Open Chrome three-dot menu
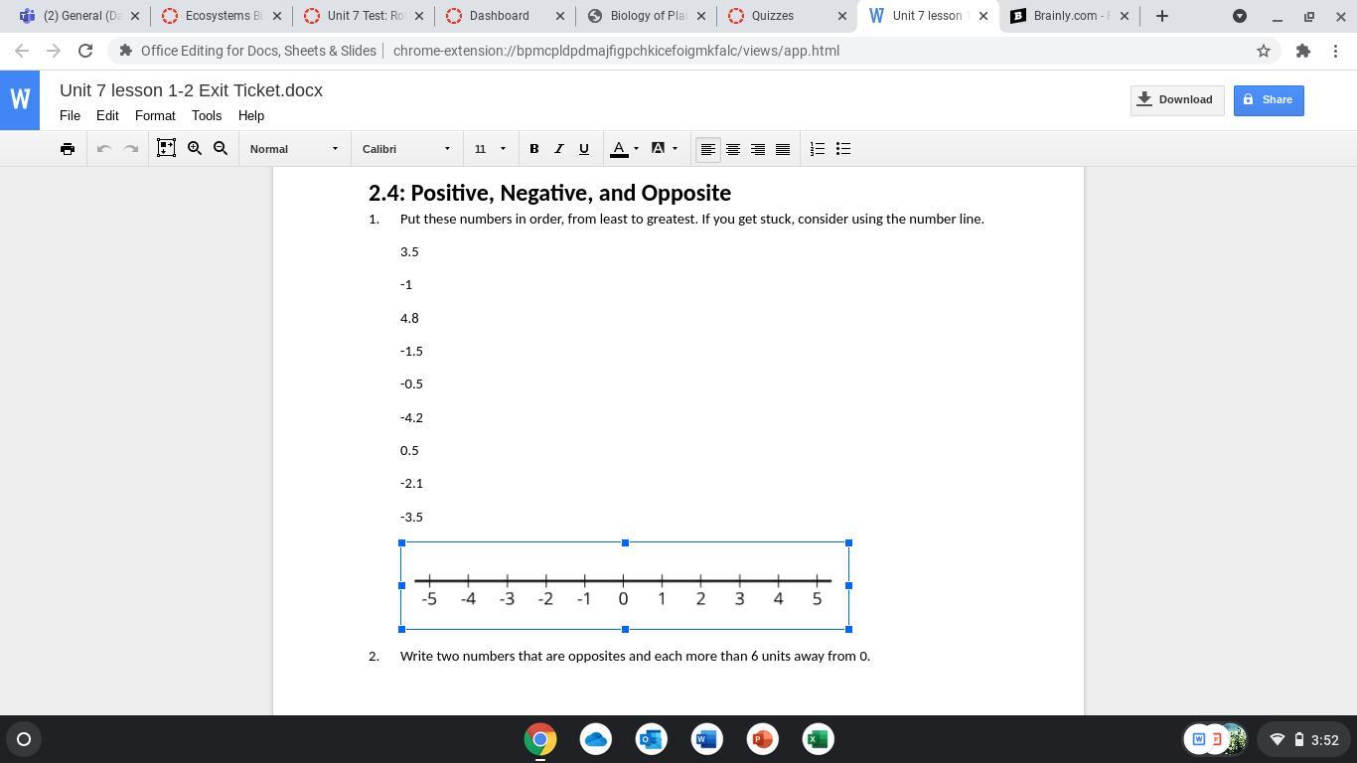The image size is (1357, 763). tap(1336, 51)
